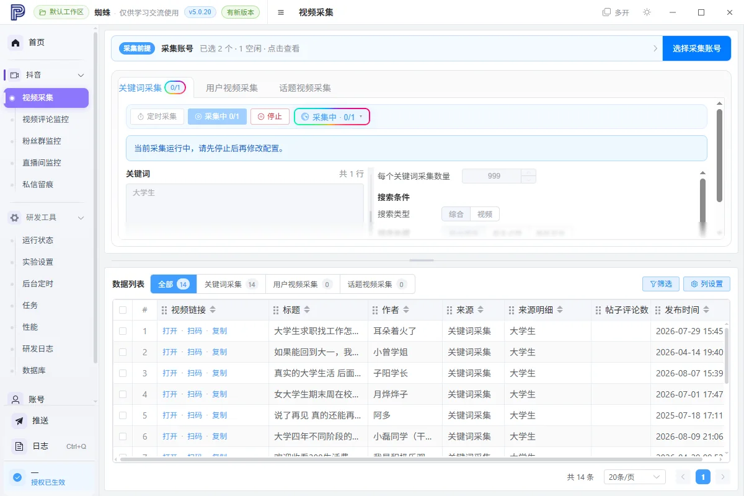Image resolution: width=744 pixels, height=496 pixels.
Task: Open the 默认工作区 workspace selector
Action: 60,12
